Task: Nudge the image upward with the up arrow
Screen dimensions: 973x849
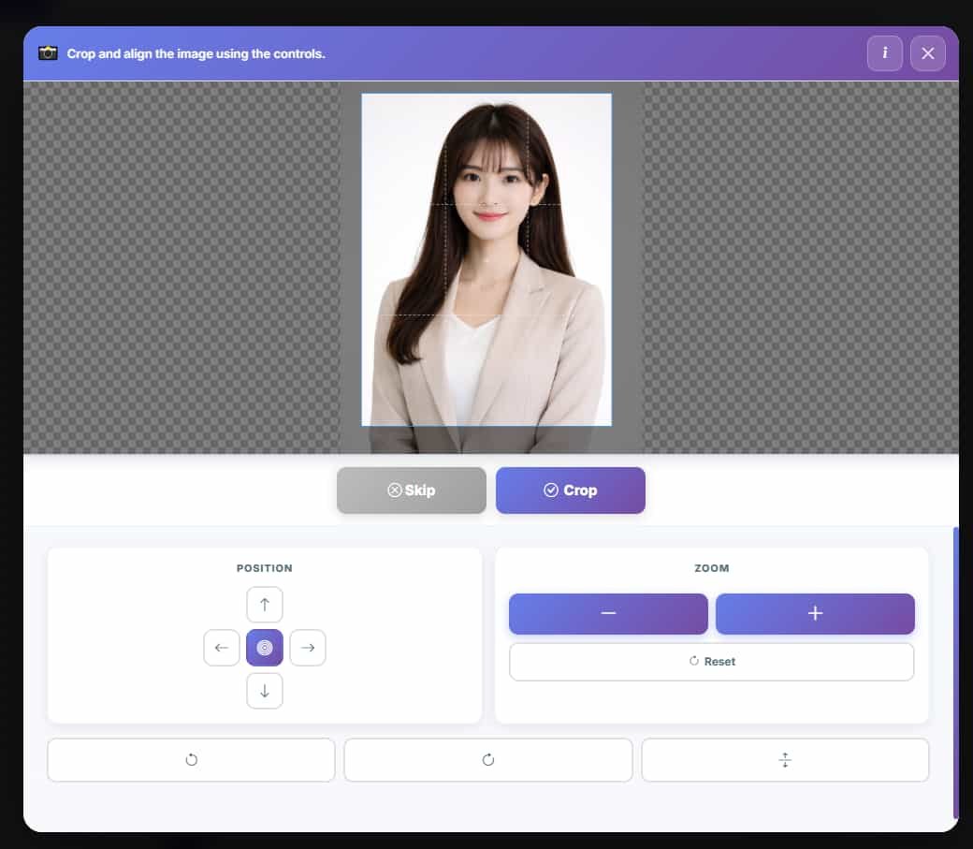Action: click(265, 604)
